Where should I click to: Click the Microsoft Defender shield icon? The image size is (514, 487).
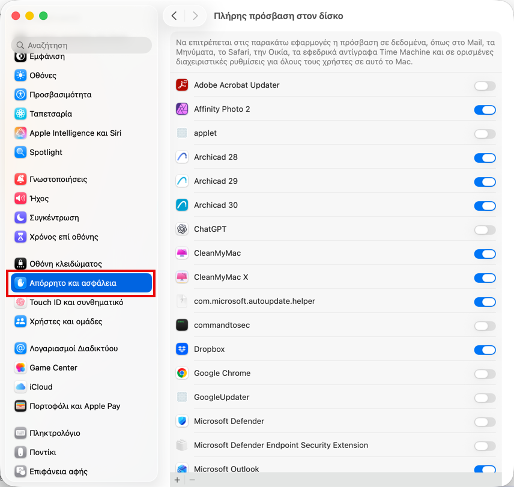click(x=182, y=421)
